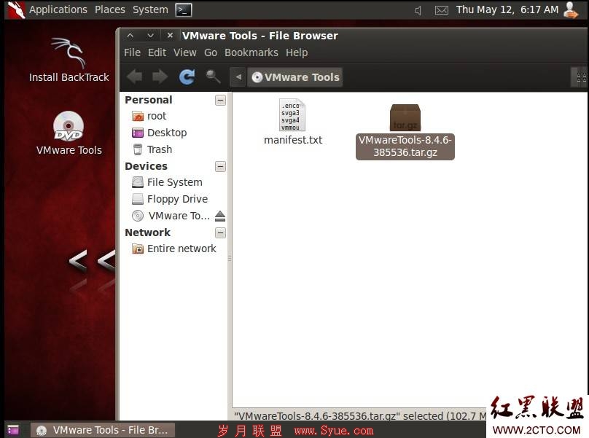Open the System menu in top panel

point(150,9)
